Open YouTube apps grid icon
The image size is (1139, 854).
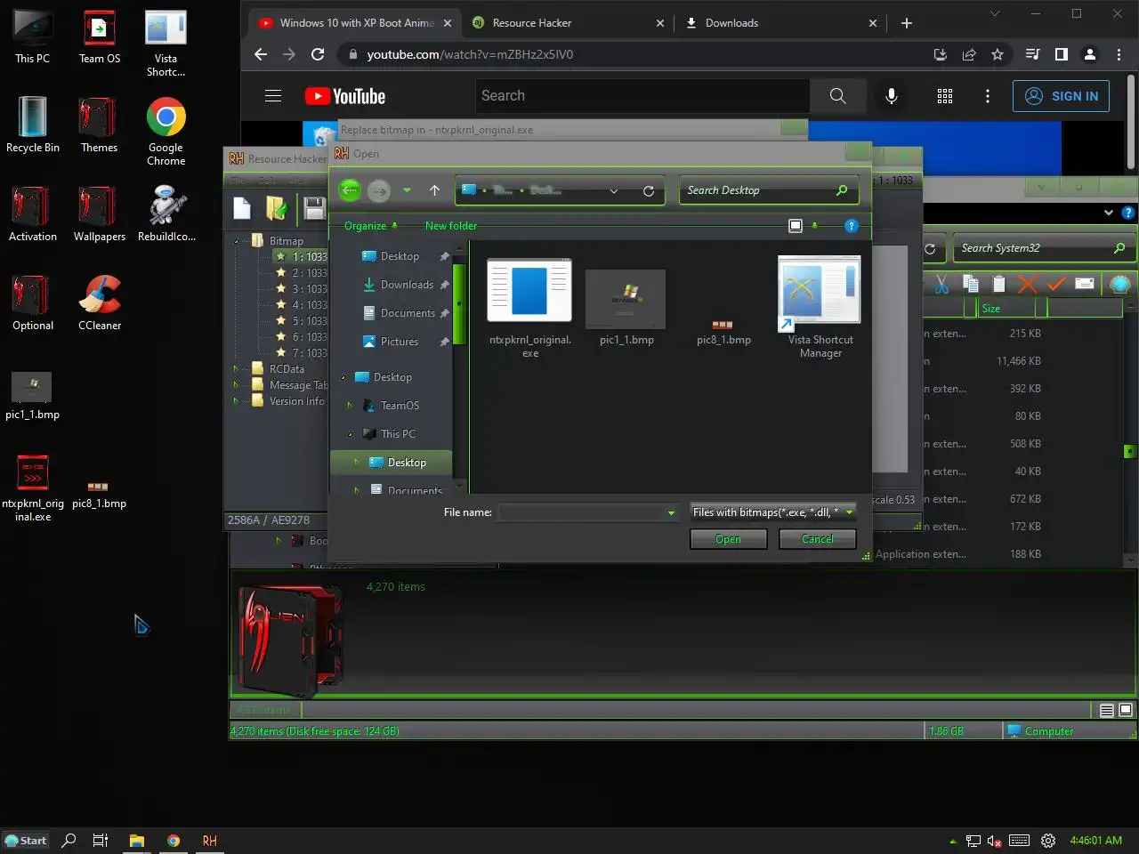pos(945,96)
